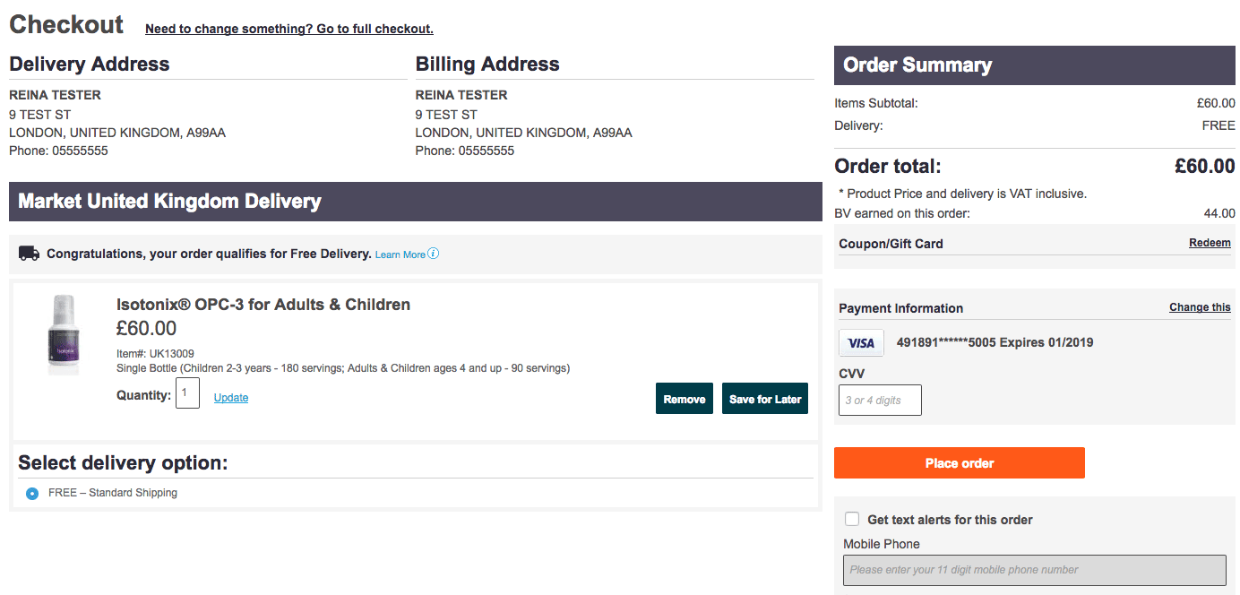Viewport: 1240px width, 595px height.
Task: Click the VISA card logo
Action: tap(861, 343)
